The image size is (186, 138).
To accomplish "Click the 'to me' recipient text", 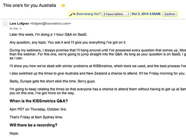I will pyautogui.click(x=14, y=29).
